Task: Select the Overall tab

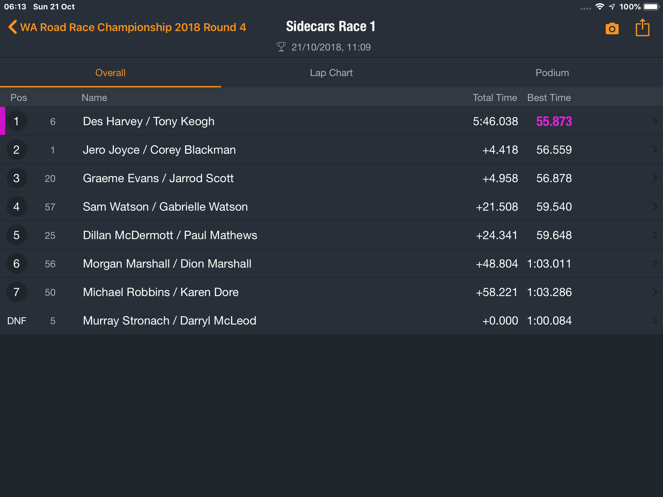Action: click(110, 73)
